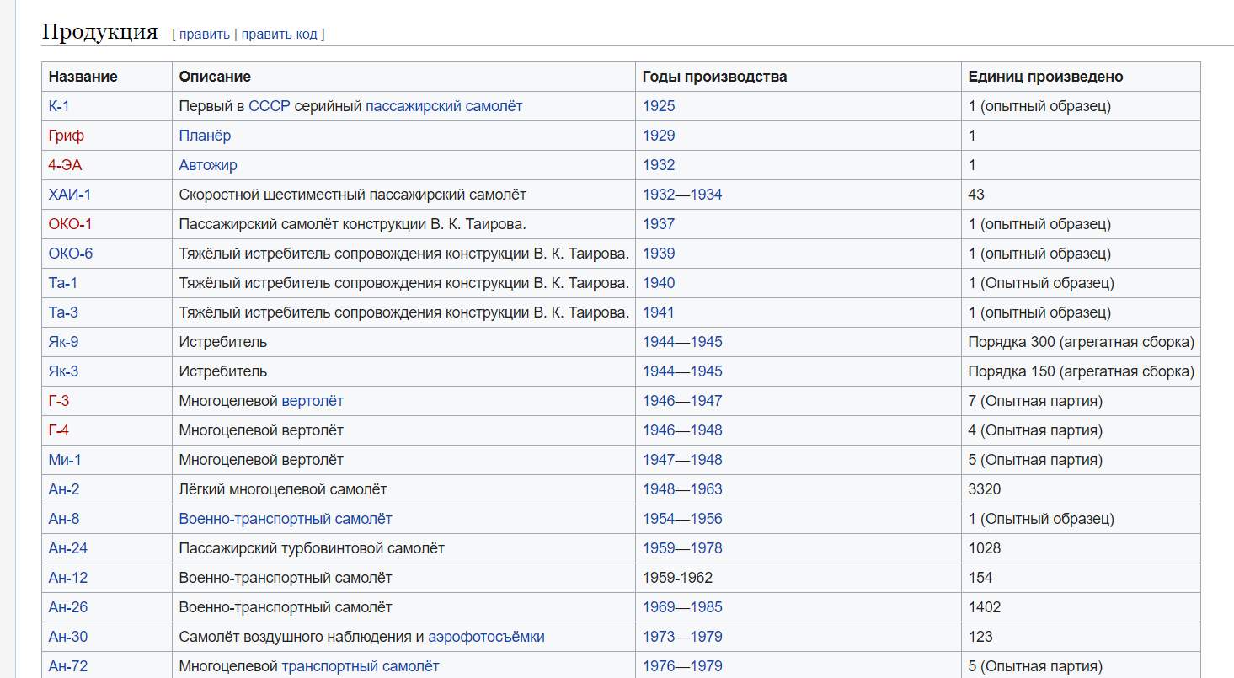This screenshot has height=678, width=1234.
Task: Open the Як-3 fighter link
Action: point(64,371)
